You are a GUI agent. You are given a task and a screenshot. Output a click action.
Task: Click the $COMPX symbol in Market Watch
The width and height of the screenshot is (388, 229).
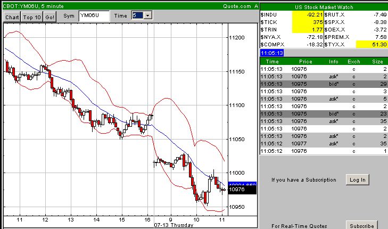(272, 45)
